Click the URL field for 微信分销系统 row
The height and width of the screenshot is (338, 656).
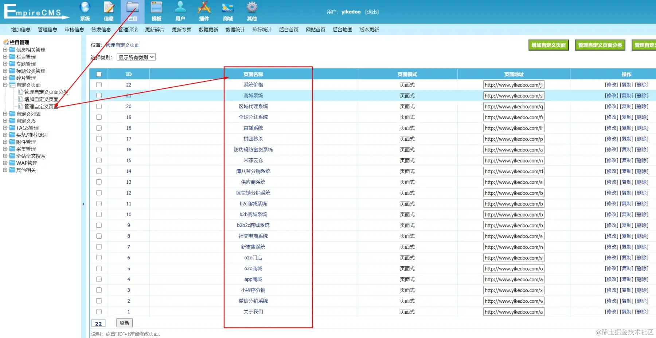pyautogui.click(x=514, y=301)
